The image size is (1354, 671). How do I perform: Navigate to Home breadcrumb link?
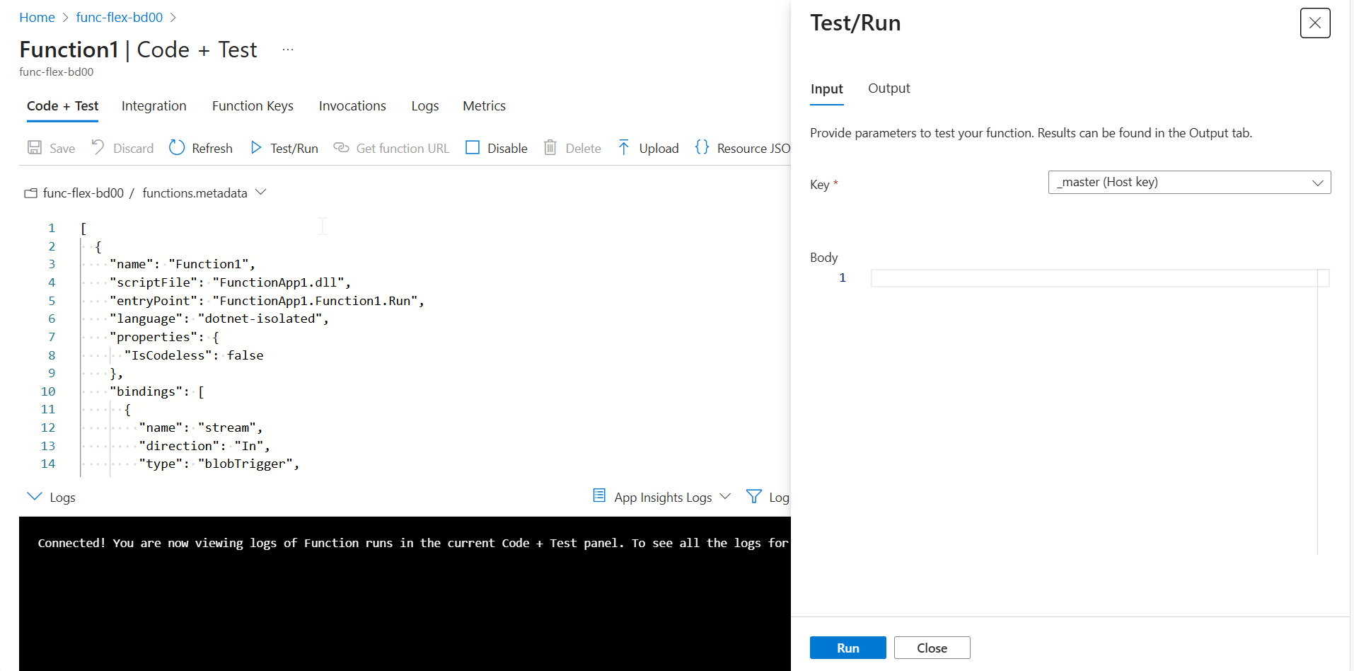click(x=37, y=18)
